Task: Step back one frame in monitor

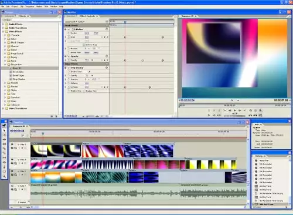Action: pos(230,110)
